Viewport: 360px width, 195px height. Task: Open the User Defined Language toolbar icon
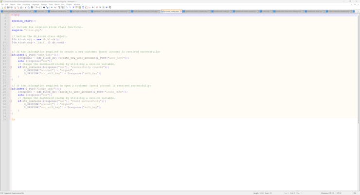pos(76,8)
